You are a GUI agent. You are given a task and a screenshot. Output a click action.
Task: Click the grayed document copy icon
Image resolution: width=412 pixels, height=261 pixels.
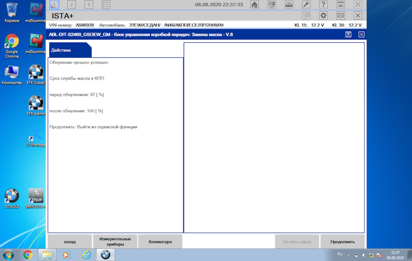tap(306, 15)
